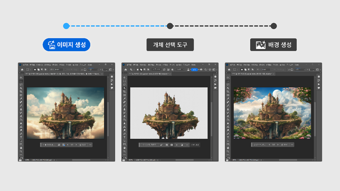Choose Subtract from selection in the 이미지 생성 window

tap(42, 70)
